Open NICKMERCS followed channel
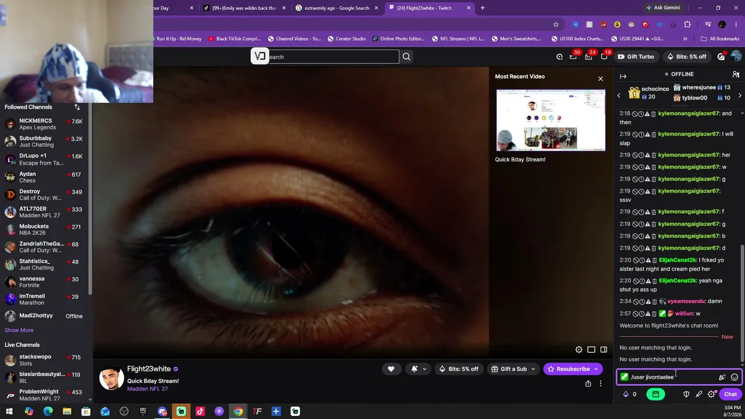The image size is (745, 419). coord(44,124)
